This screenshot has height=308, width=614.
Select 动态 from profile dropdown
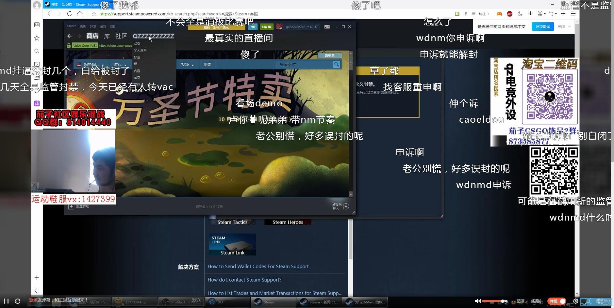[x=137, y=43]
